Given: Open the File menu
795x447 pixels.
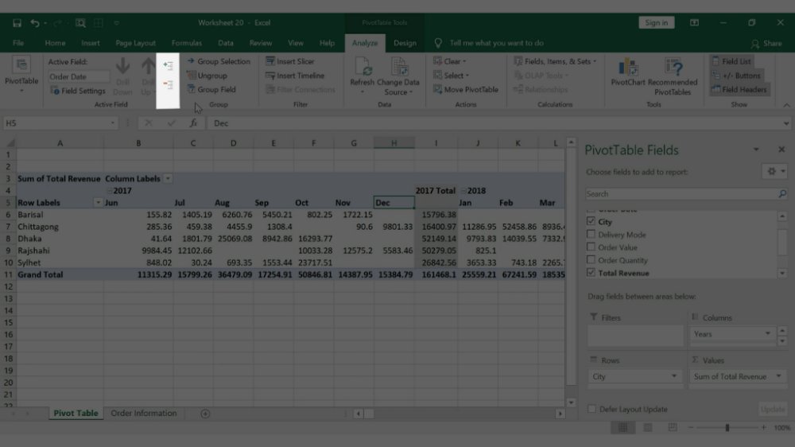Looking at the screenshot, I should click(x=18, y=43).
